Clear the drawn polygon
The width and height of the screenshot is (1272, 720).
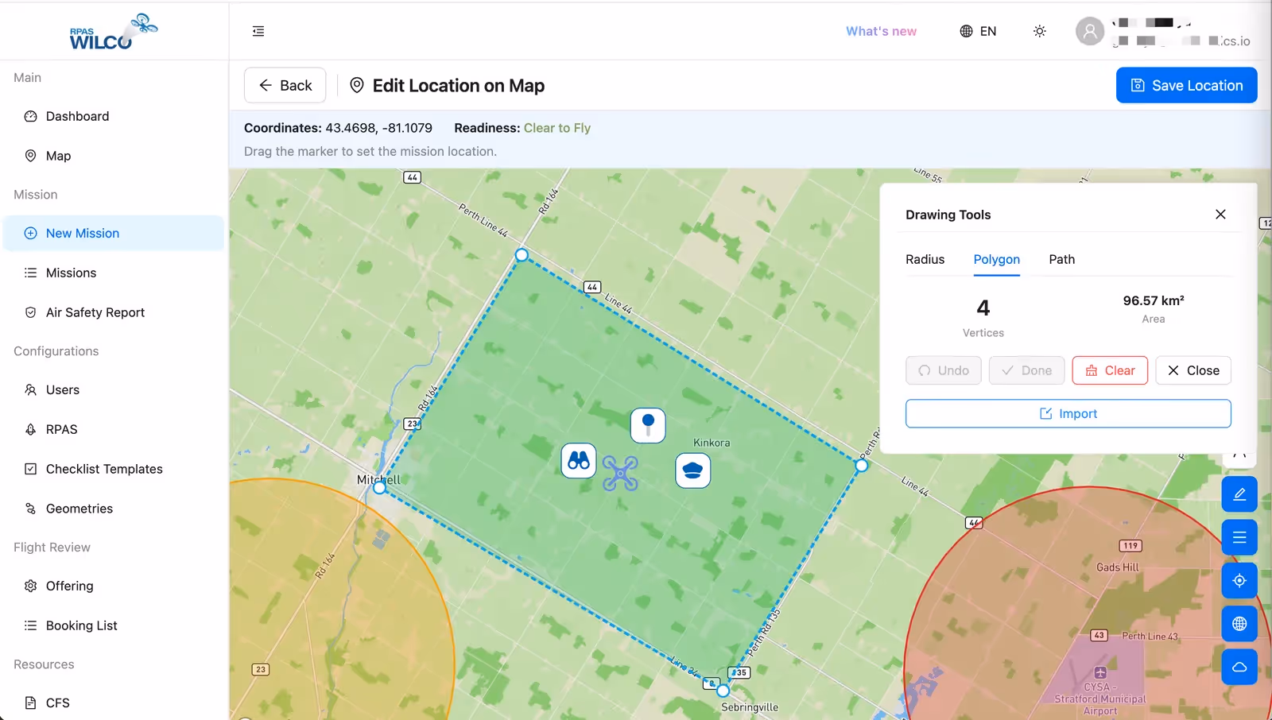(x=1110, y=370)
